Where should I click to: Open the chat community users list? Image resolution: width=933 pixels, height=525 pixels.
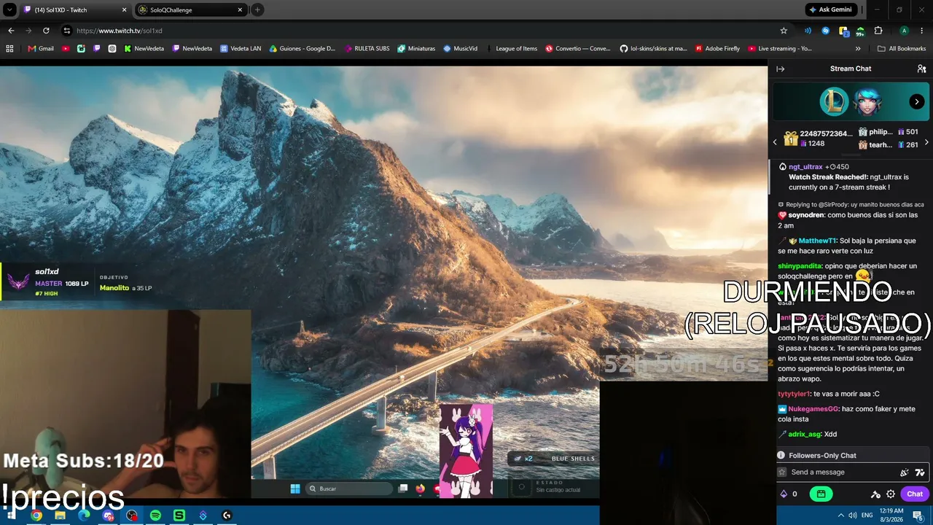921,69
